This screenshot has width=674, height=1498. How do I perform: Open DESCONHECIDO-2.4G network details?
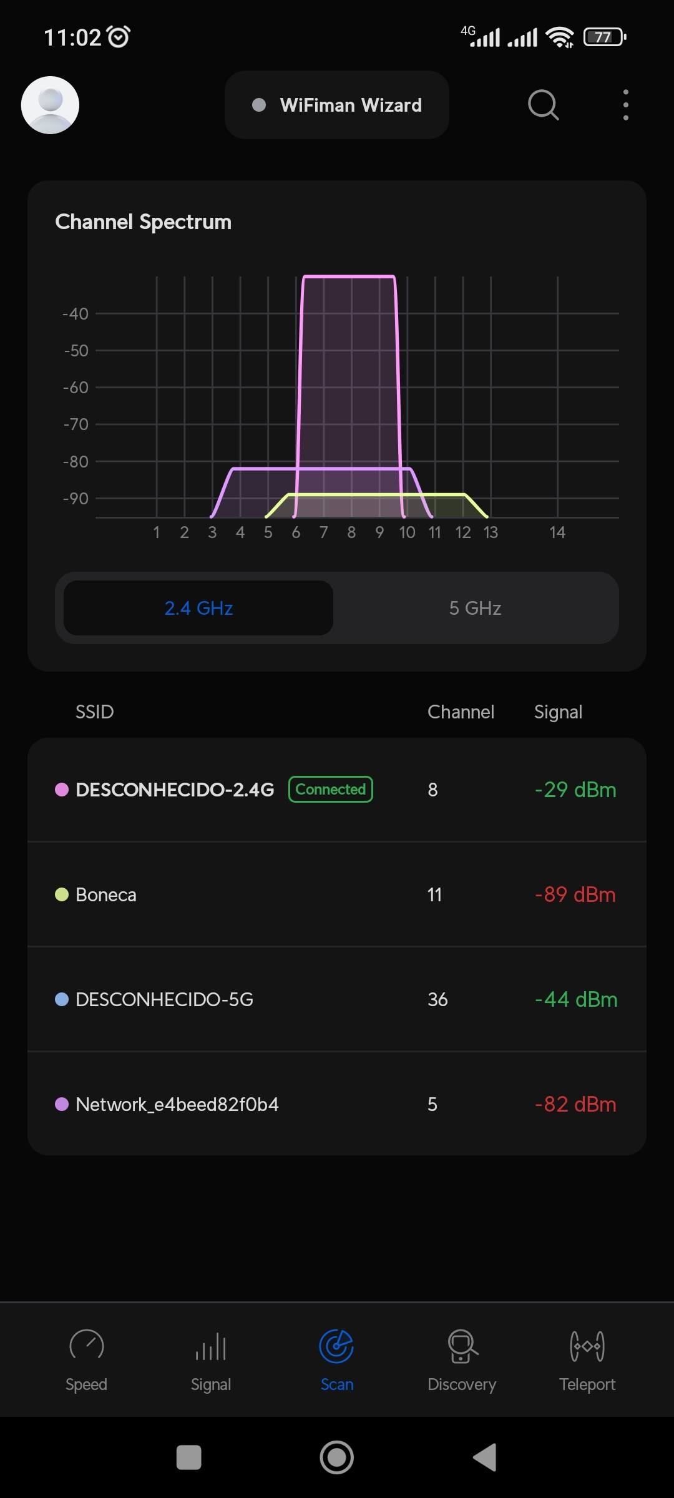click(175, 790)
